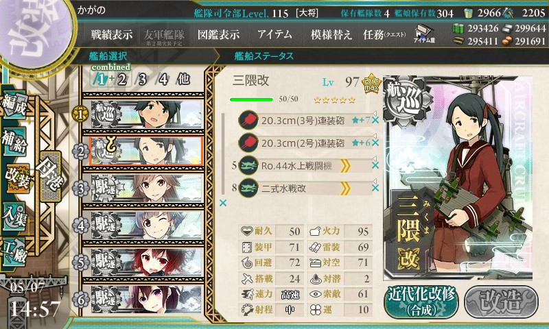Click the 20.3cm(3号)連装砲 red gun icon
The image size is (549, 329).
pos(248,120)
